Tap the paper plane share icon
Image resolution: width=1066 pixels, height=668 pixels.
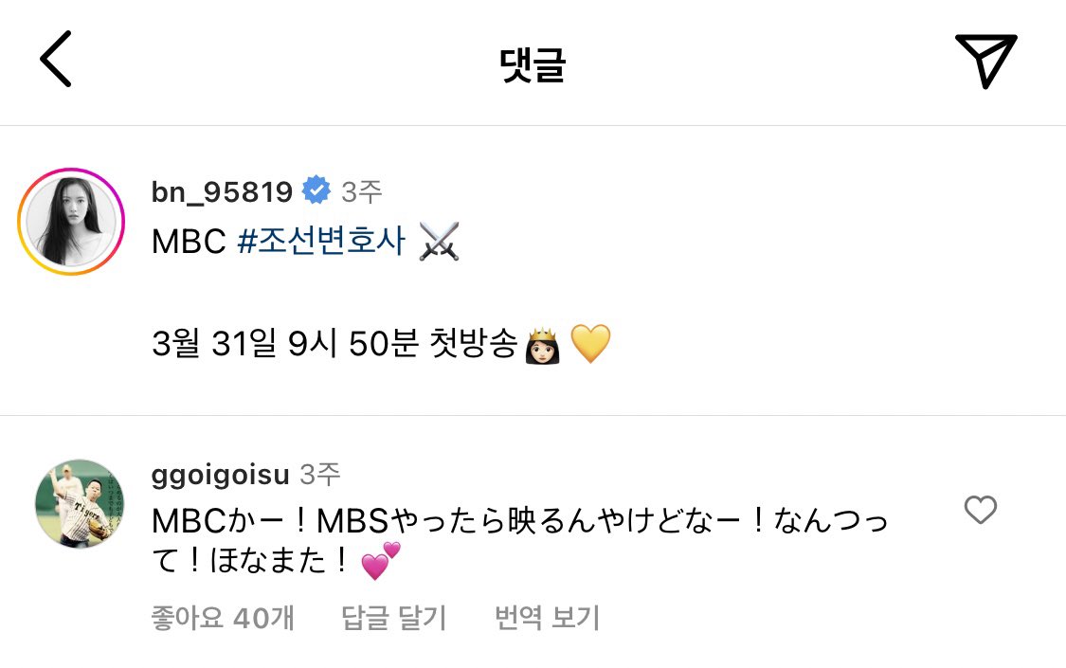pyautogui.click(x=985, y=60)
